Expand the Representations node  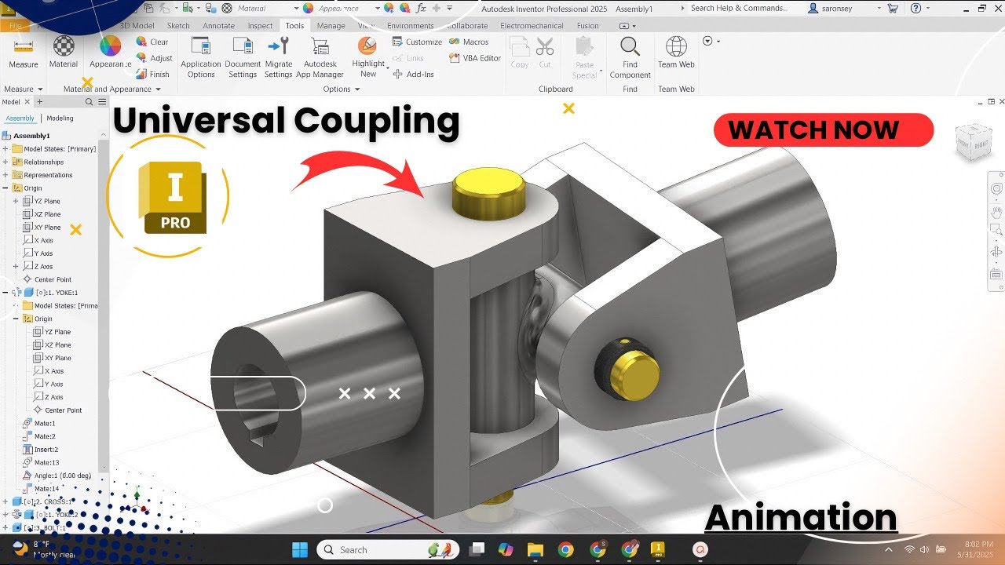coord(5,175)
